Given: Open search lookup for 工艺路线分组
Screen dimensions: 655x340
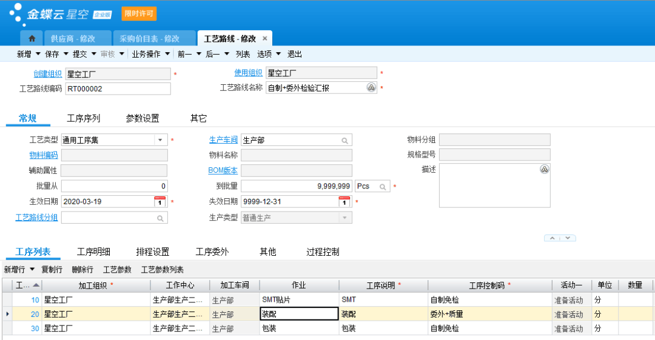Looking at the screenshot, I should pos(160,218).
